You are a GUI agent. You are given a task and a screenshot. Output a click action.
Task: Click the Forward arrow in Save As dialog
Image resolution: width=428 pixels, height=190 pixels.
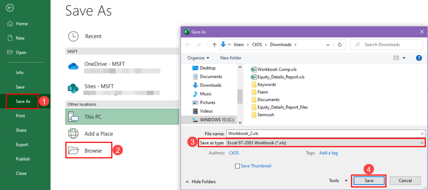click(x=199, y=45)
